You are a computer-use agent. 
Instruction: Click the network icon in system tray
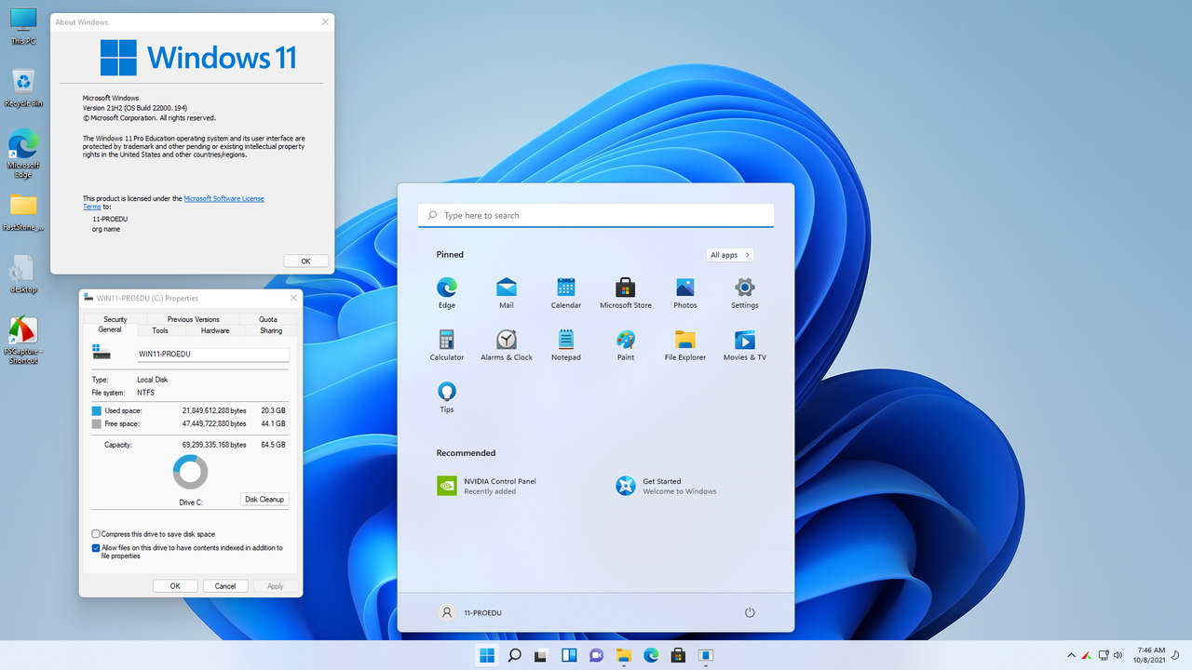pyautogui.click(x=1104, y=655)
